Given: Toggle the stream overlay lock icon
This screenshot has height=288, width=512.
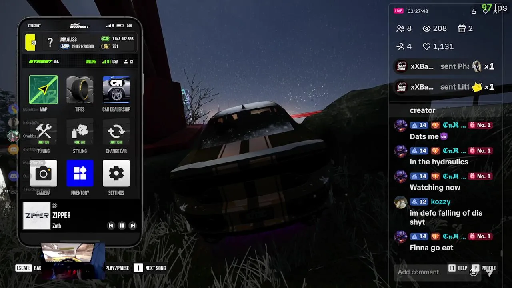Looking at the screenshot, I should pyautogui.click(x=474, y=11).
